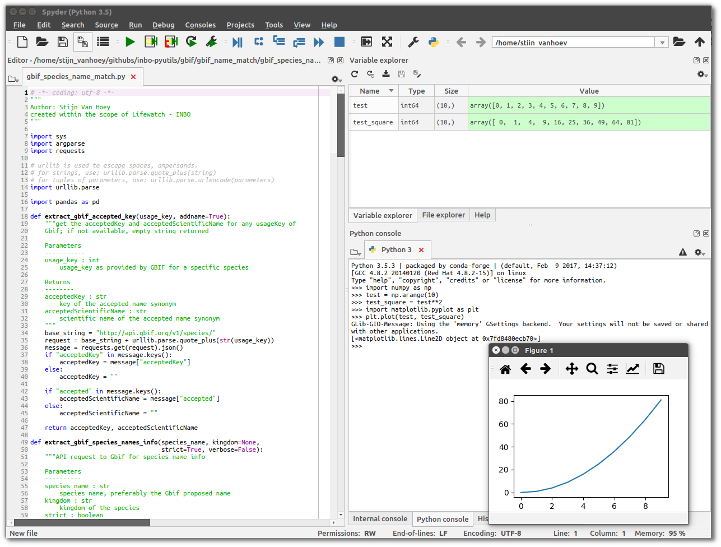This screenshot has width=721, height=547.
Task: Click the debug step-over icon
Action: tap(258, 41)
